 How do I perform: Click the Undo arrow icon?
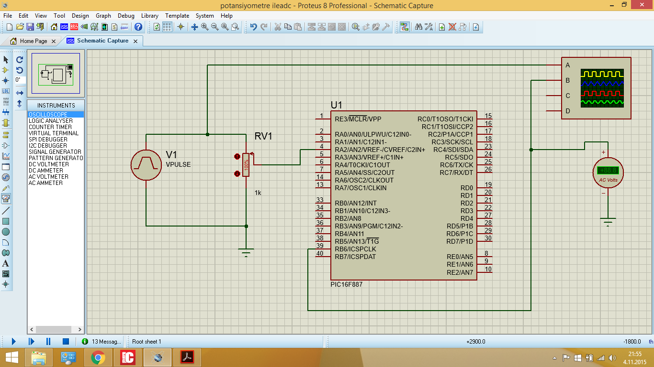pyautogui.click(x=253, y=27)
